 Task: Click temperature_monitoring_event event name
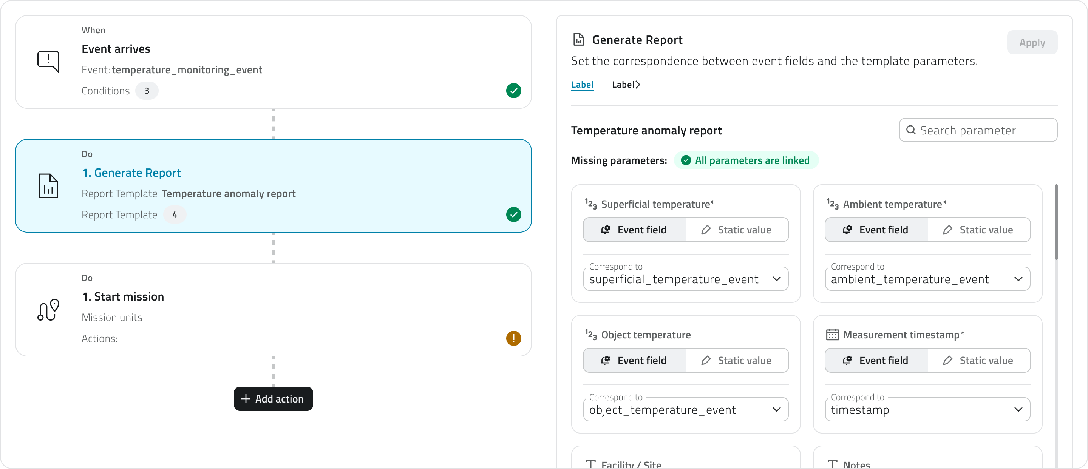(187, 69)
